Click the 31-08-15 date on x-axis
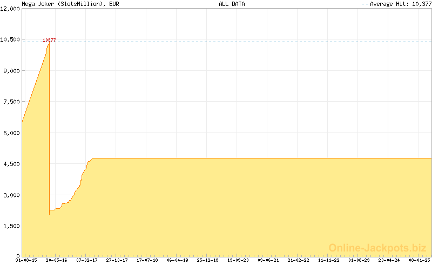The width and height of the screenshot is (432, 265). pyautogui.click(x=26, y=260)
